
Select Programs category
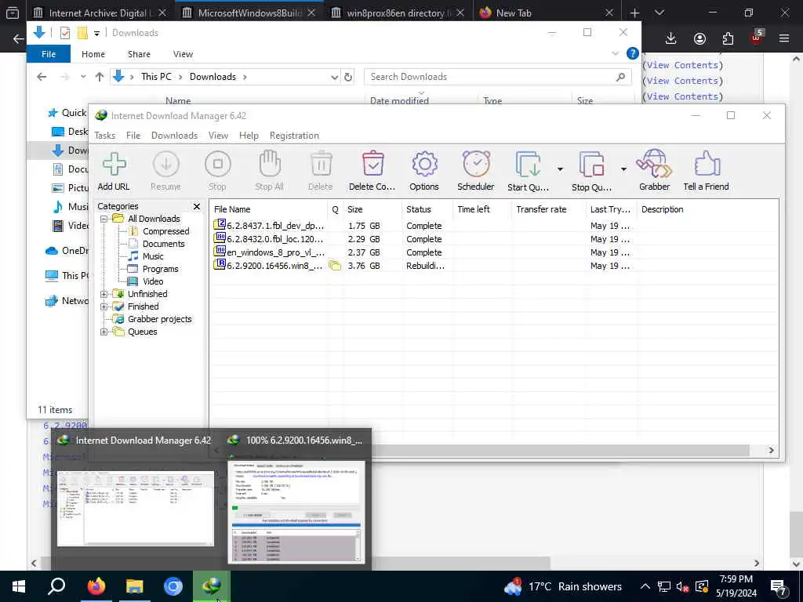(160, 269)
